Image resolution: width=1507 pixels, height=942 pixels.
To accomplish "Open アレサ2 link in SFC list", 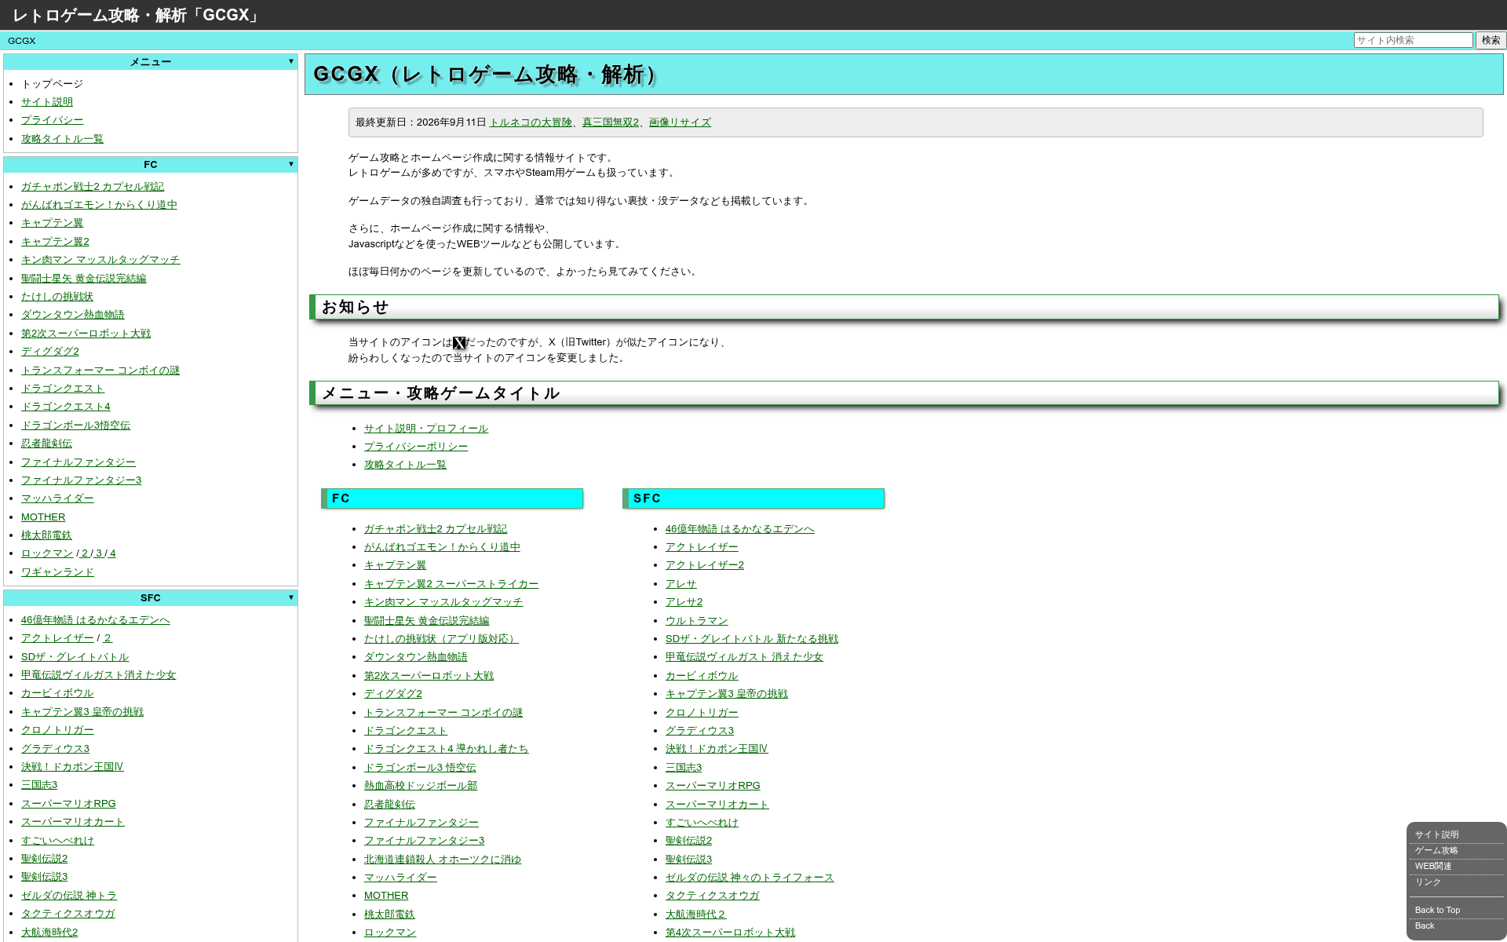I will 684,602.
